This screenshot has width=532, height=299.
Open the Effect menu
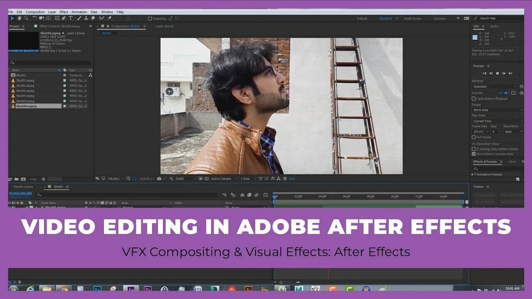64,12
